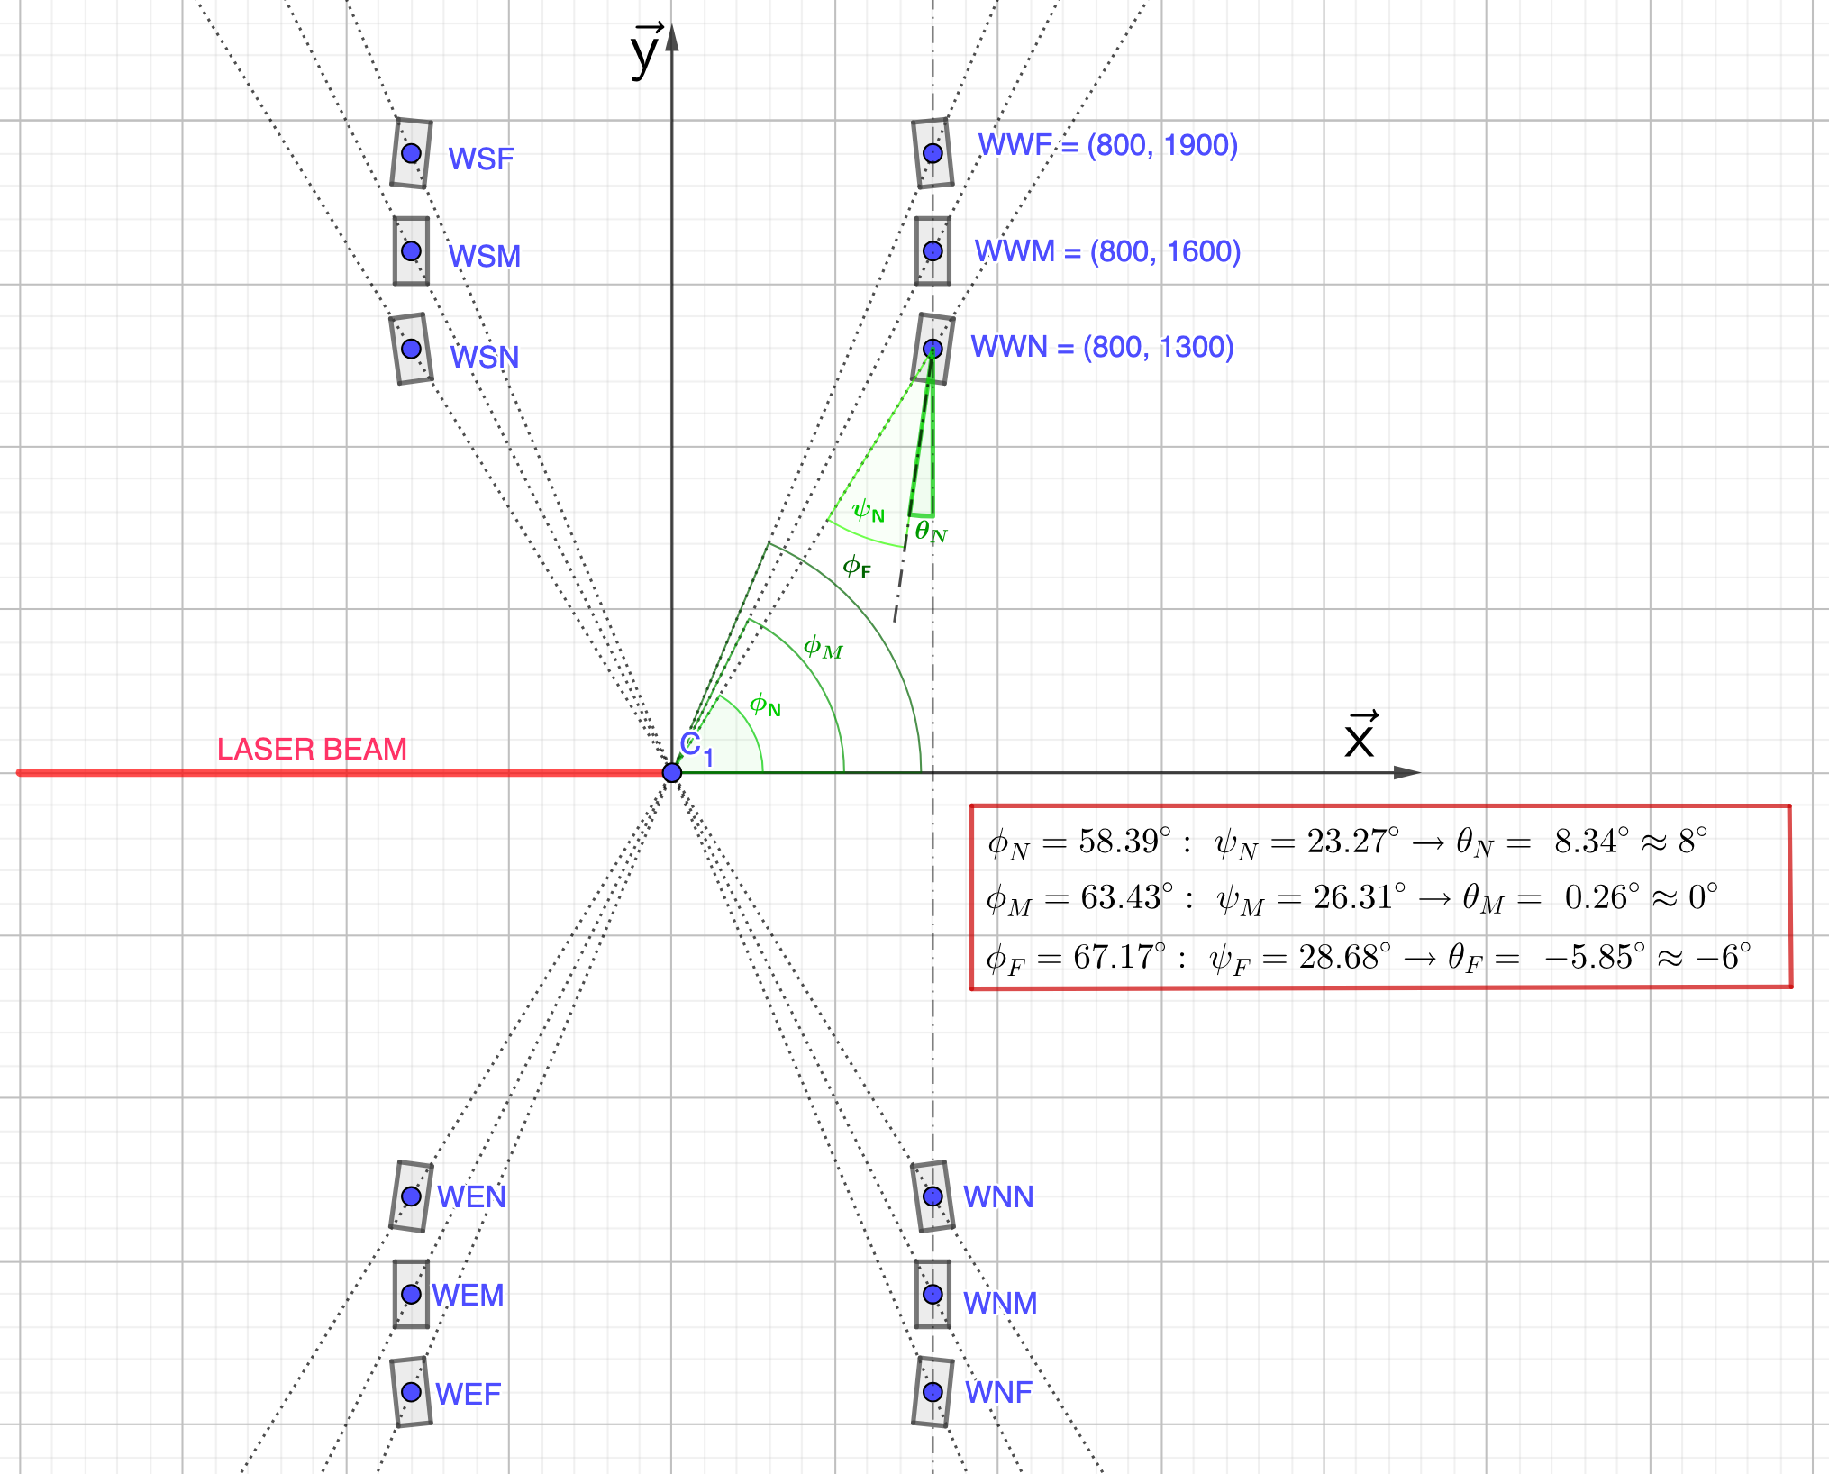Select the origin point C1
Viewport: 1829px width, 1474px height.
[x=671, y=772]
